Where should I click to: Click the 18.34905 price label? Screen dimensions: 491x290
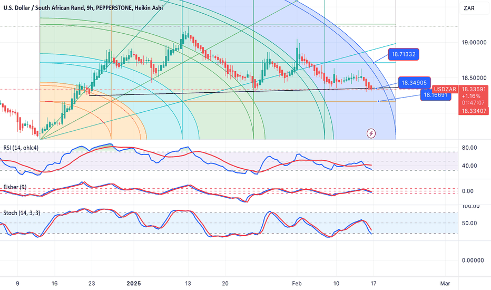(414, 83)
